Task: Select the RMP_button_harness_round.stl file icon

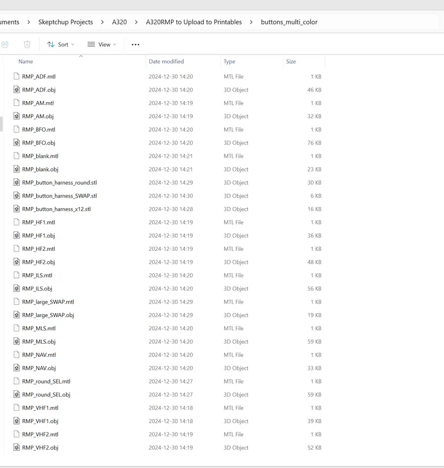Action: pyautogui.click(x=17, y=183)
